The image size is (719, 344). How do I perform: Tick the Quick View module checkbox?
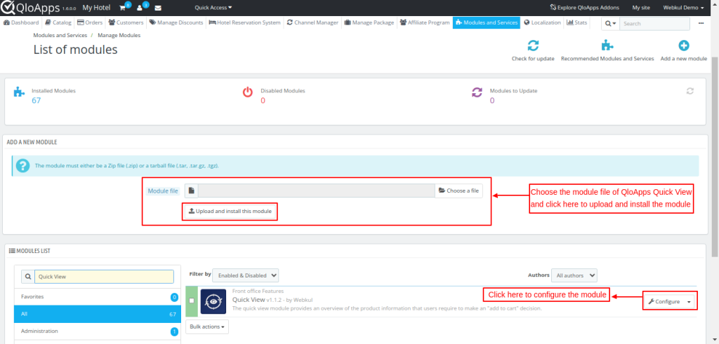[x=192, y=301]
